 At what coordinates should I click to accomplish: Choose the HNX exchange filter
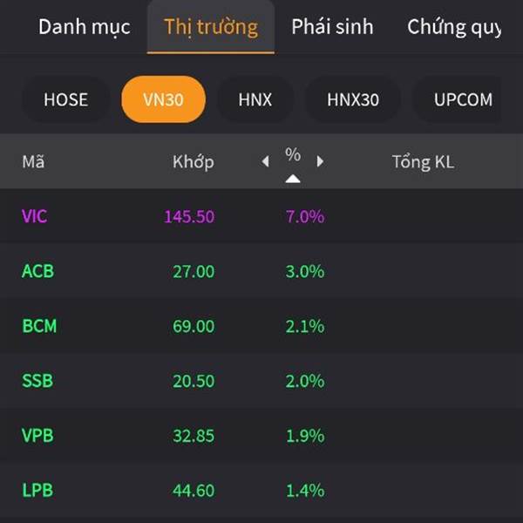pyautogui.click(x=255, y=99)
